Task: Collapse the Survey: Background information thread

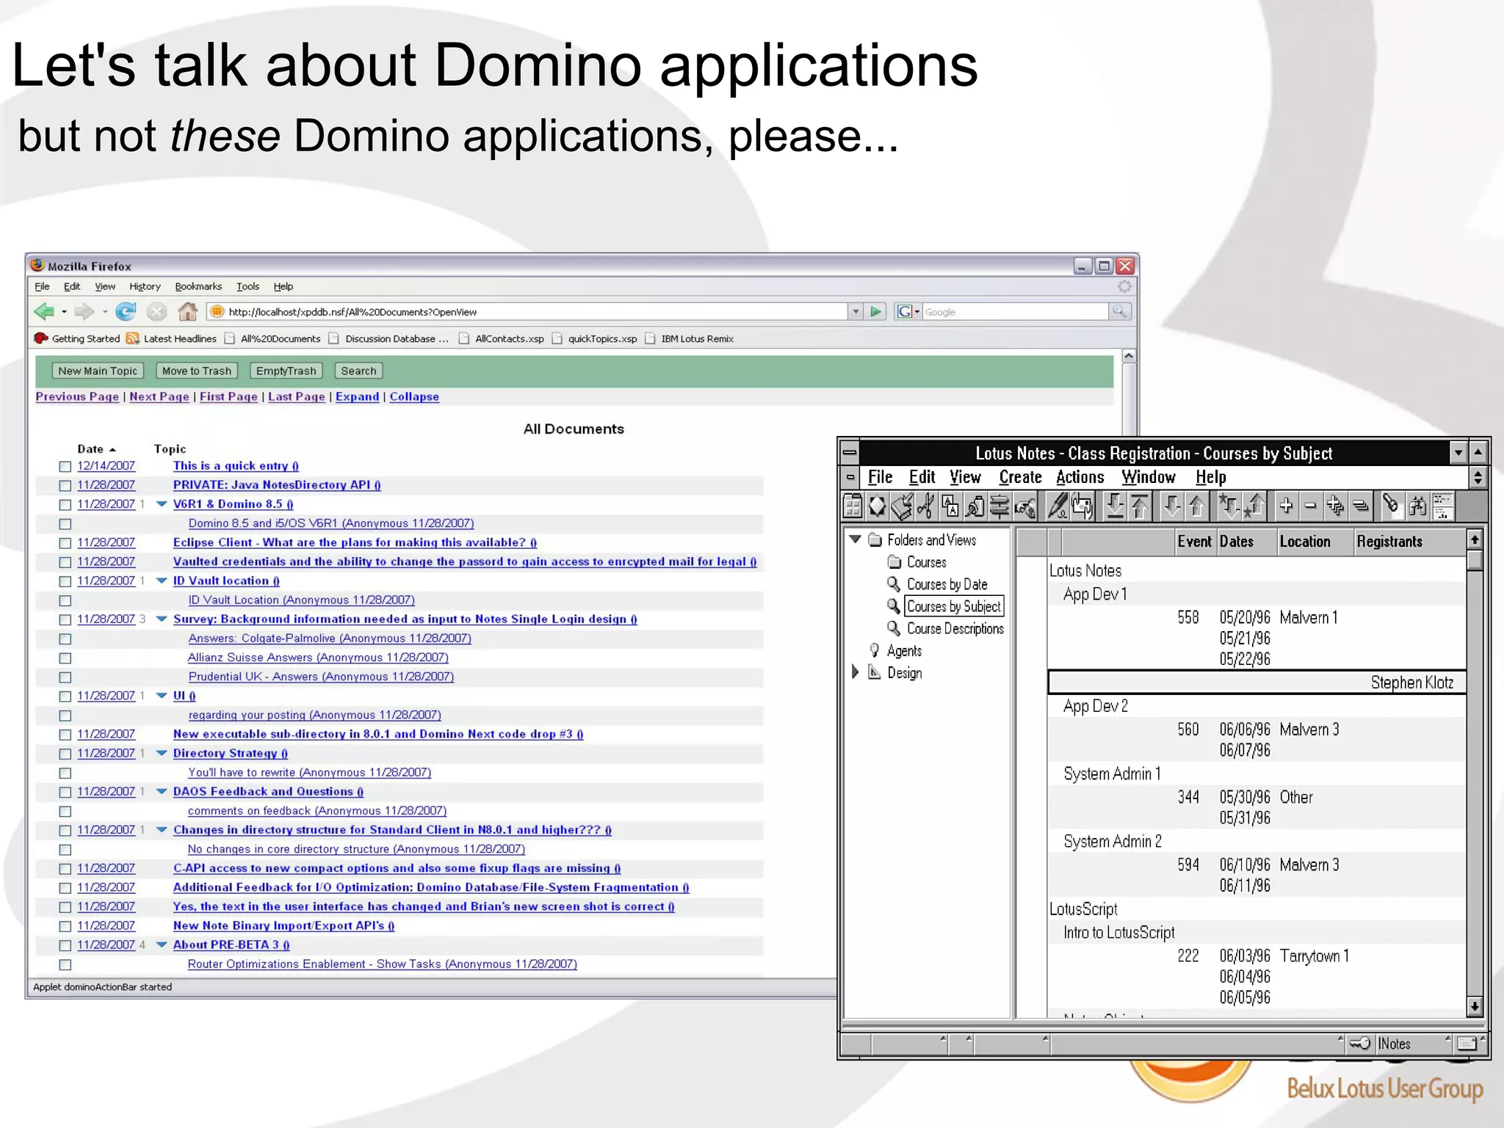Action: 162,619
